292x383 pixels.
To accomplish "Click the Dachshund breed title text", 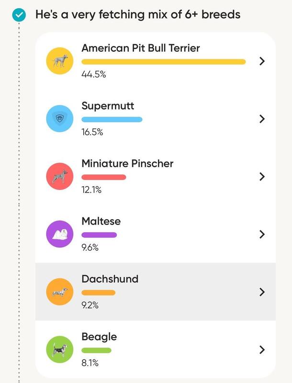I will [x=110, y=279].
